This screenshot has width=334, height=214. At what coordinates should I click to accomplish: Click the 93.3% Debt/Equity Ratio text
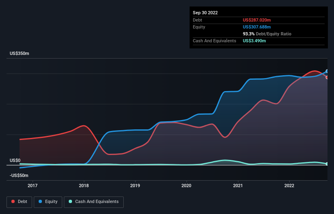click(x=267, y=34)
